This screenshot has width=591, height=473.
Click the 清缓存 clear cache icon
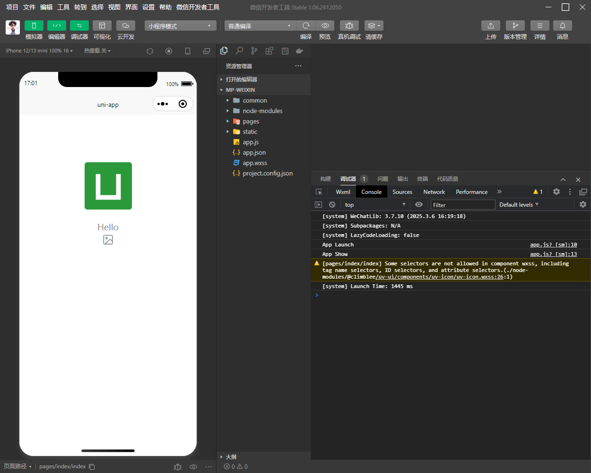(x=374, y=26)
